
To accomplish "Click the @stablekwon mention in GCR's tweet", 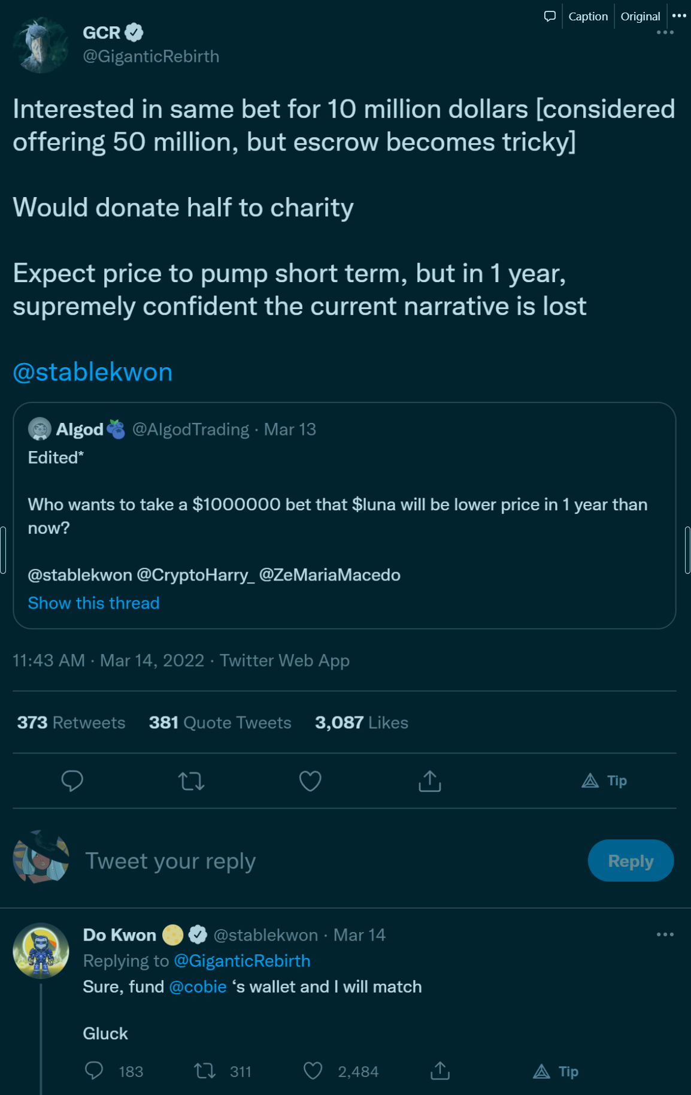I will click(x=93, y=372).
